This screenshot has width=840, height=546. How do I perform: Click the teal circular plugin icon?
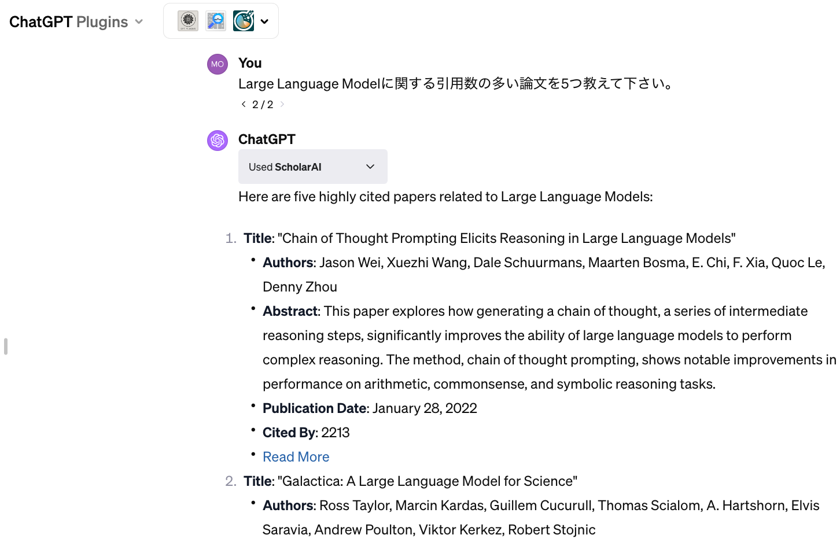tap(244, 21)
